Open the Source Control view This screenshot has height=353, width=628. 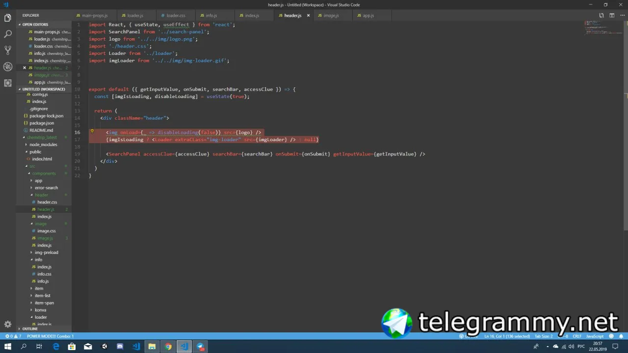7,50
